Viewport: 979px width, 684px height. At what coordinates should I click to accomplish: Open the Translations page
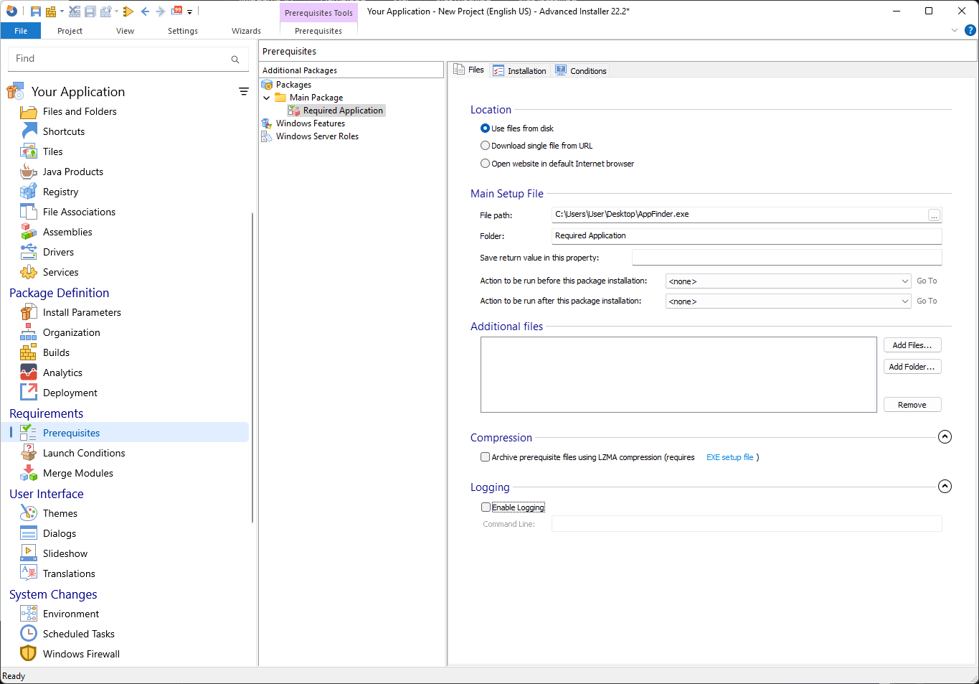pos(69,573)
